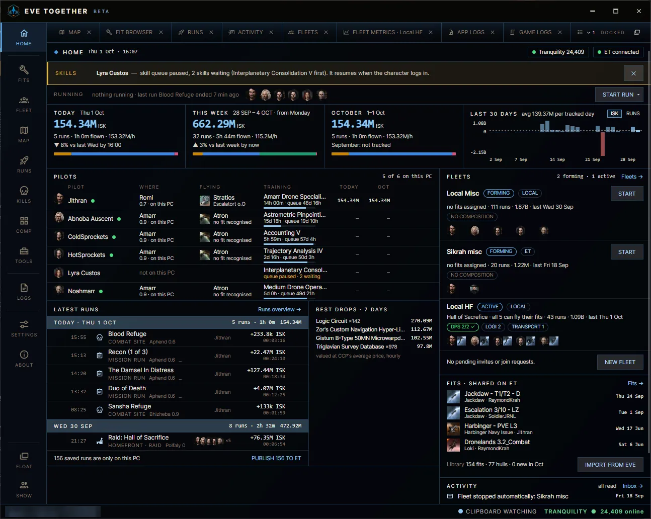Expand the tab list dropdown beside Docked
651x519 pixels.
tap(586, 32)
